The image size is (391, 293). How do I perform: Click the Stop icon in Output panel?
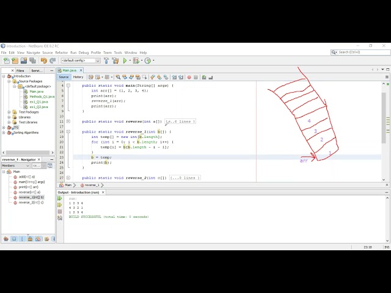pos(60,212)
